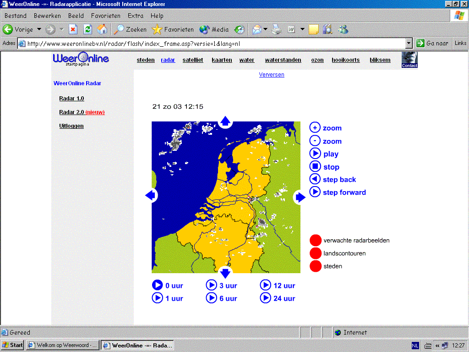
Task: Toggle landscontouren red indicator
Action: 316,253
